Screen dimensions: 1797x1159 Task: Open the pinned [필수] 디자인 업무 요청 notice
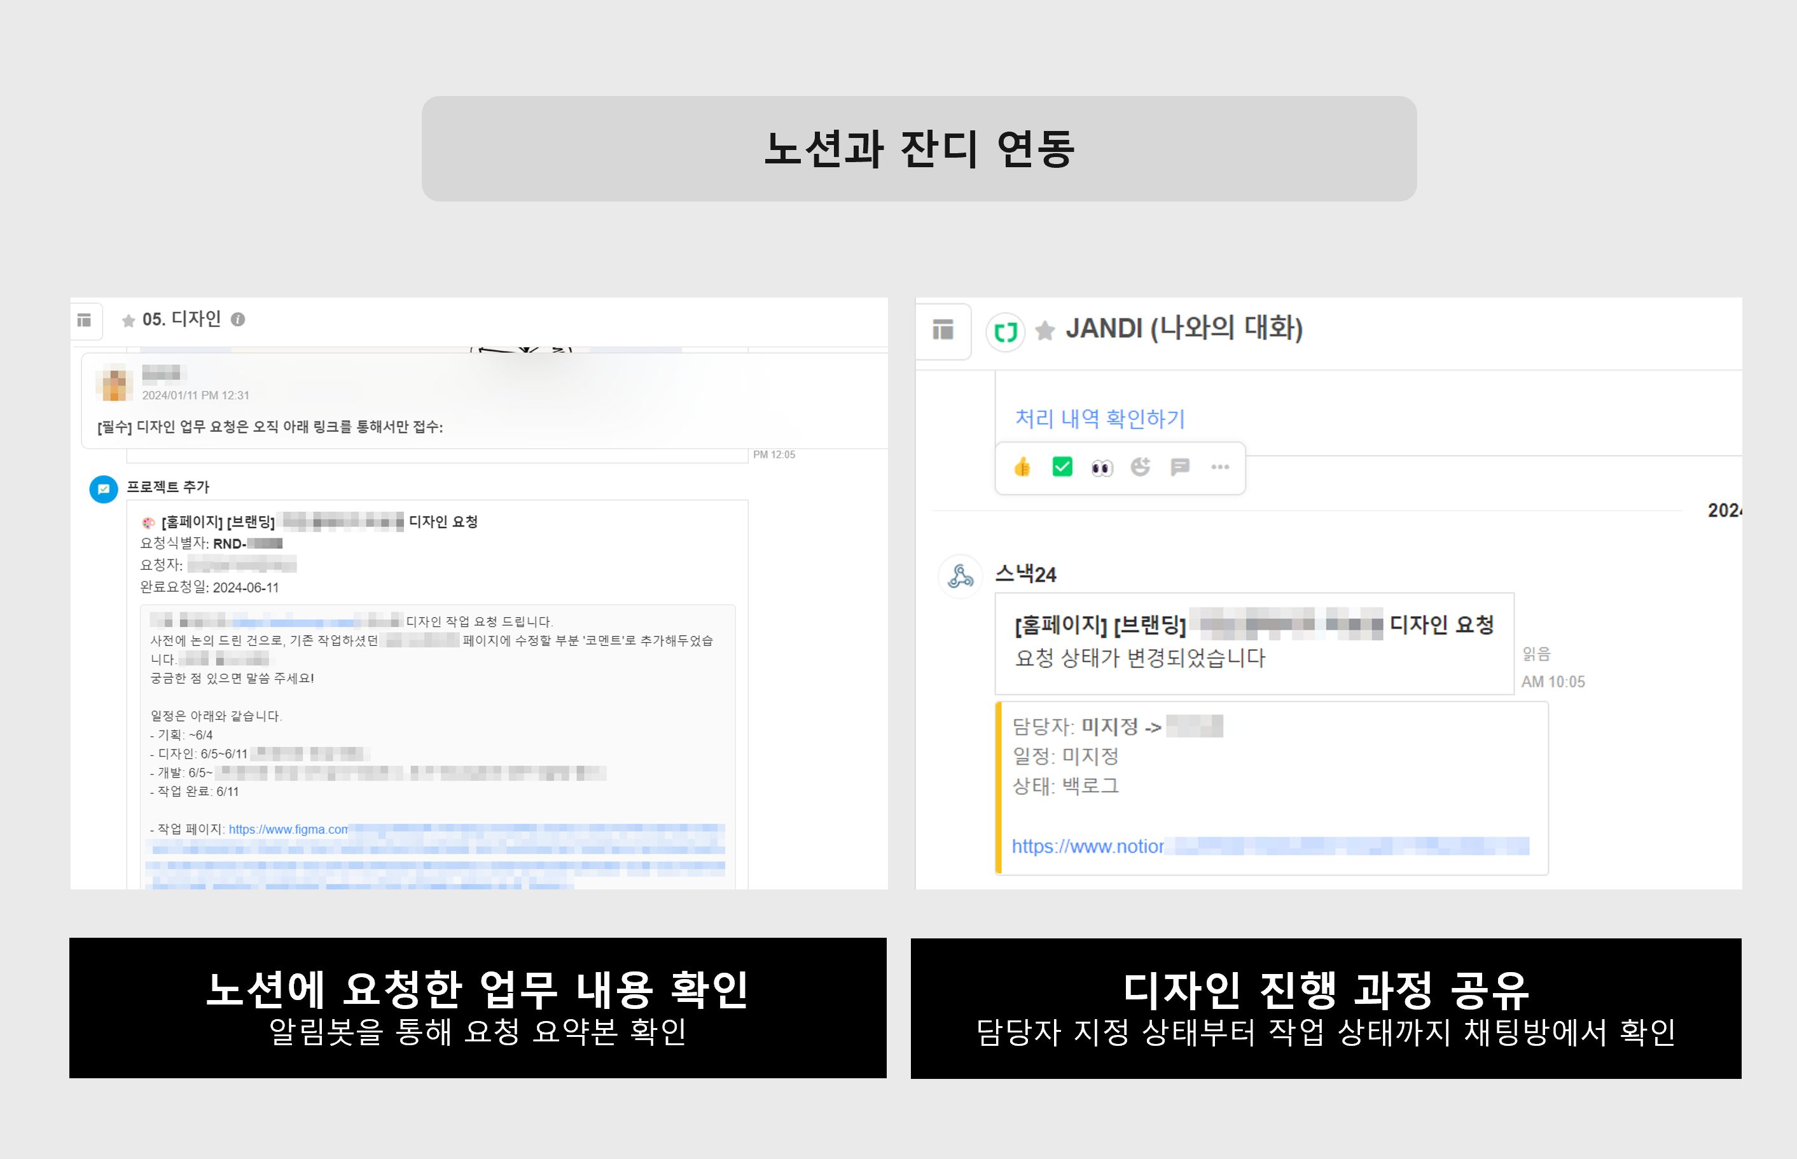[x=270, y=427]
